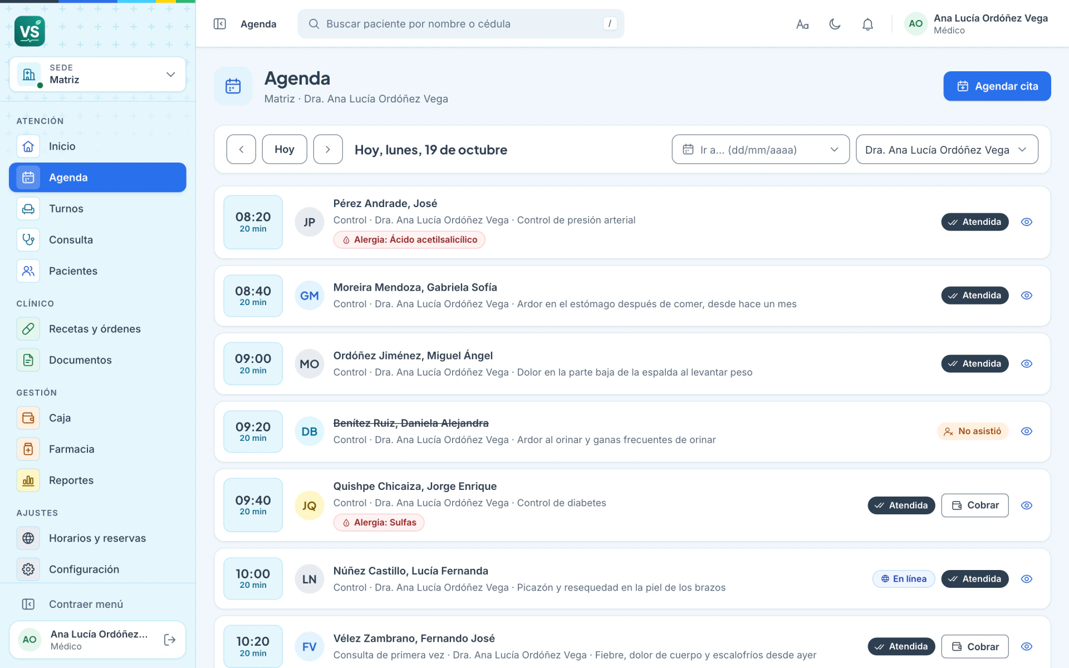Click the Agendar cita button
The width and height of the screenshot is (1069, 668).
(997, 86)
